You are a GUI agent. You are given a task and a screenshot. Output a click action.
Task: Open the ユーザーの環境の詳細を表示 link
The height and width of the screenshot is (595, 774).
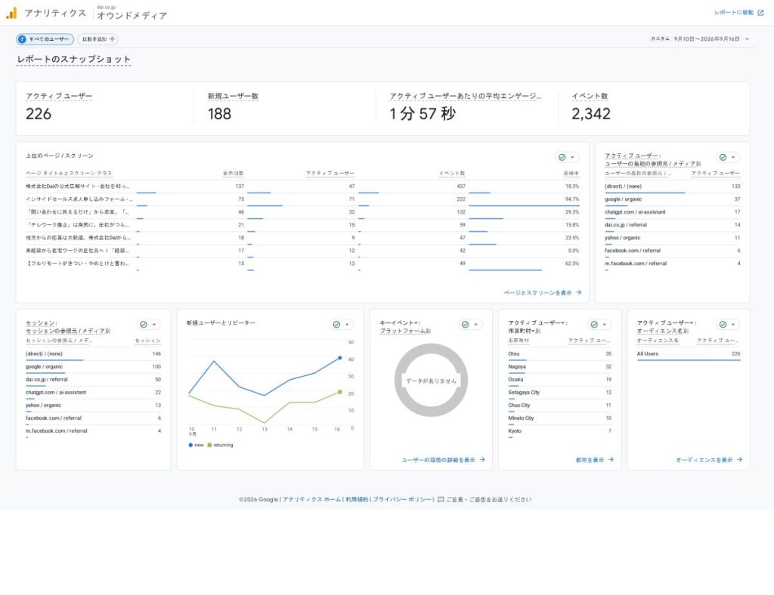[x=443, y=459]
